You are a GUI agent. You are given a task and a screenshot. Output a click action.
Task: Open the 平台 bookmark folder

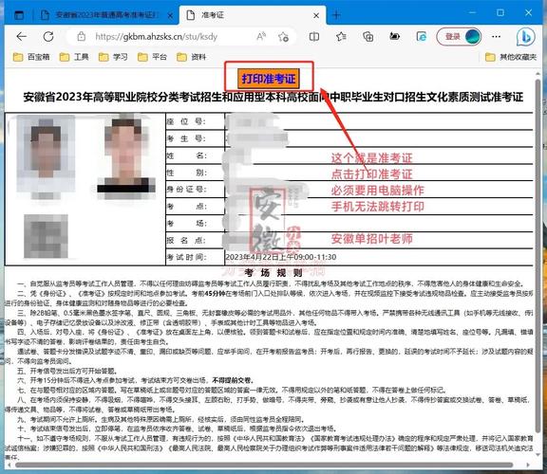pyautogui.click(x=152, y=57)
